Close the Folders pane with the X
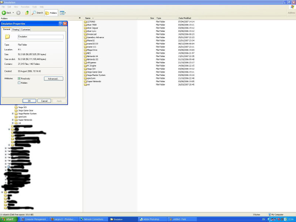 pos(80,18)
